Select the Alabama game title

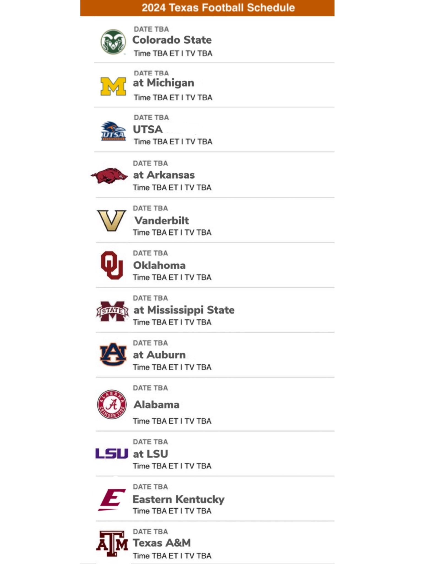(x=156, y=405)
